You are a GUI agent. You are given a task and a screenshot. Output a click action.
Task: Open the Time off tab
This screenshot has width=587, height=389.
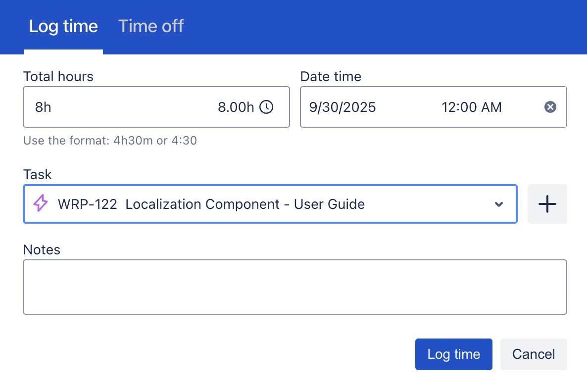click(x=151, y=26)
